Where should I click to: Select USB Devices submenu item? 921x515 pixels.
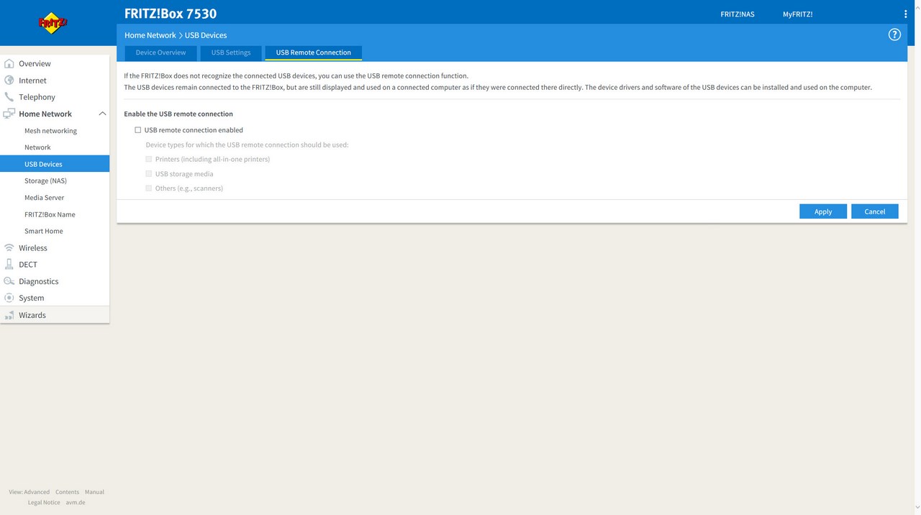tap(55, 164)
